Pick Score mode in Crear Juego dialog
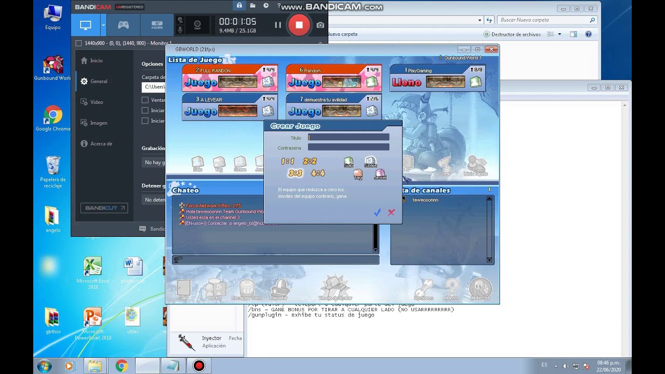665x374 pixels. [370, 162]
